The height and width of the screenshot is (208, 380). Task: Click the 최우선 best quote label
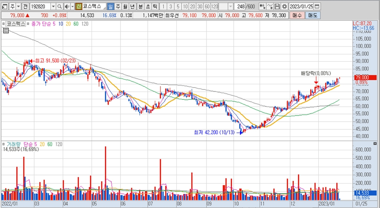[172, 15]
